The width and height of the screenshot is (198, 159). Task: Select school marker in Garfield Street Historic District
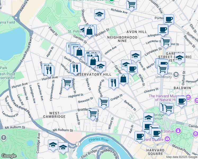179,58
